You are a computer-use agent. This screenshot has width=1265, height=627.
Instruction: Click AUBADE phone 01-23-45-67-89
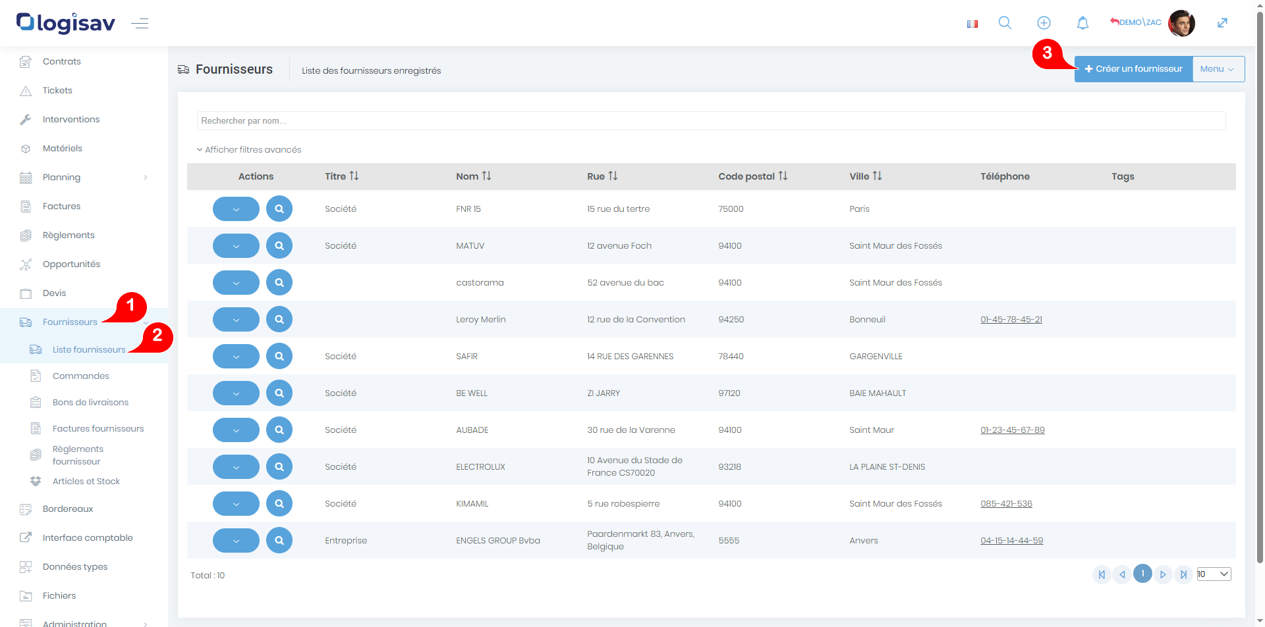(x=1013, y=430)
